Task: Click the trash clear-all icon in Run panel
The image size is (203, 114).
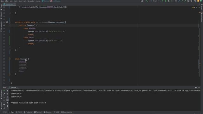Action: [x=7, y=106]
